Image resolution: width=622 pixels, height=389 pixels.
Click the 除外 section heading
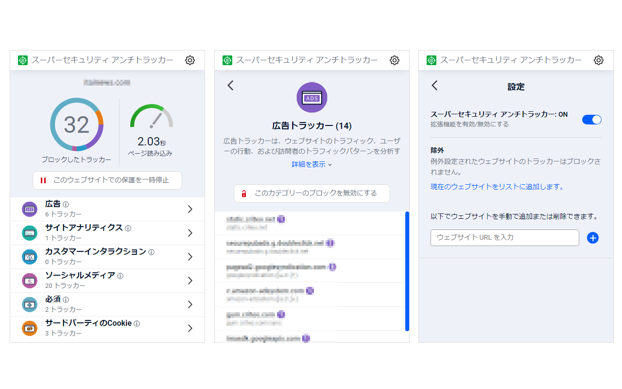click(437, 151)
